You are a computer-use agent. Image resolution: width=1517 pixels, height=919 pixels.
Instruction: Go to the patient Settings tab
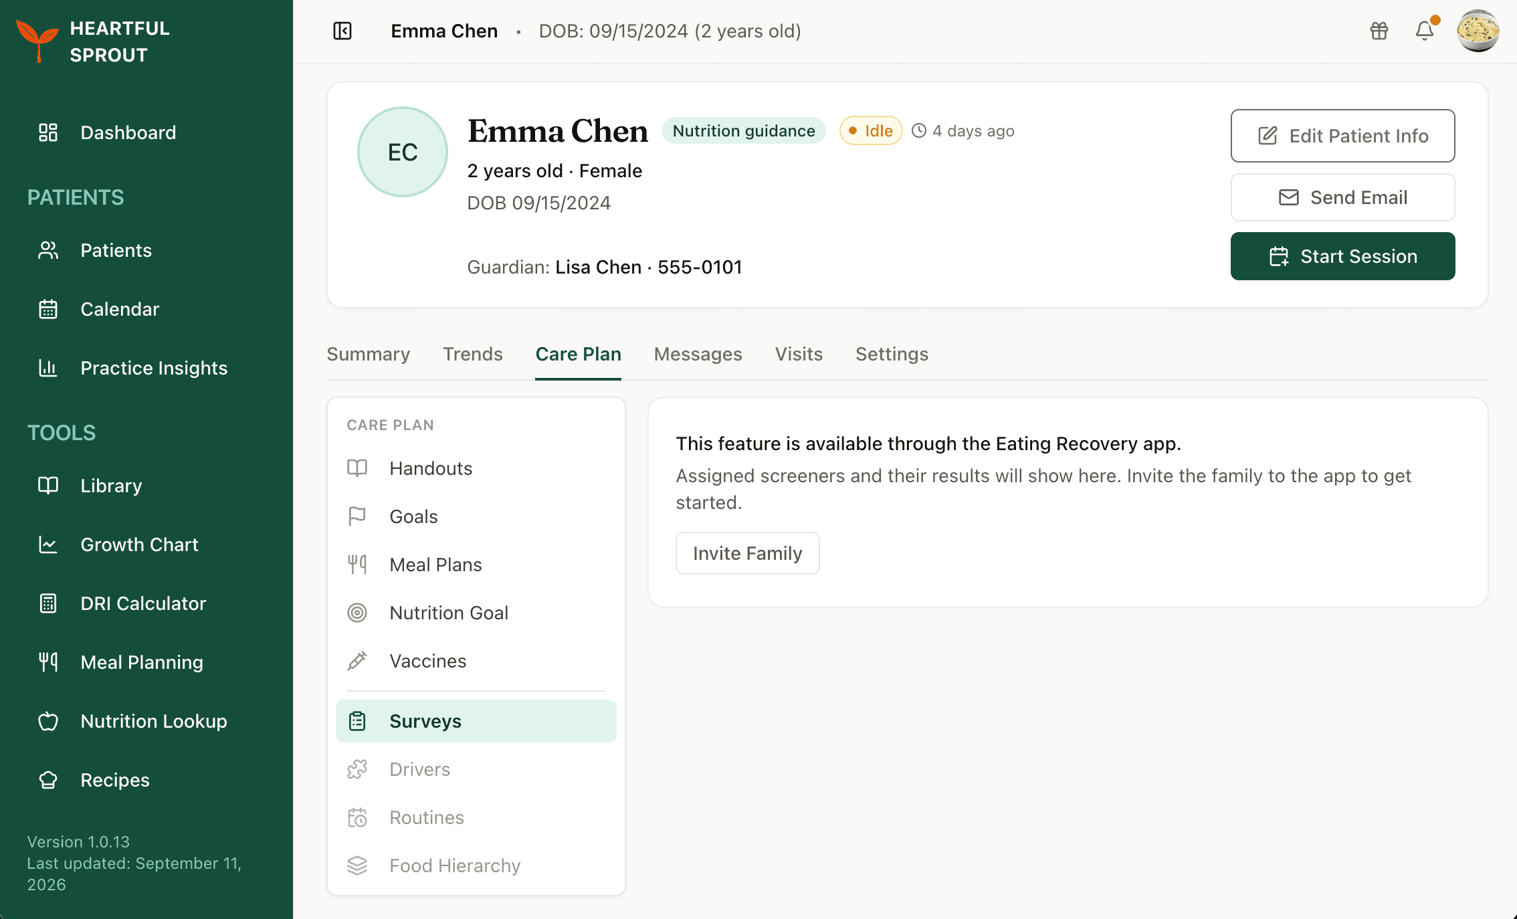click(x=892, y=354)
